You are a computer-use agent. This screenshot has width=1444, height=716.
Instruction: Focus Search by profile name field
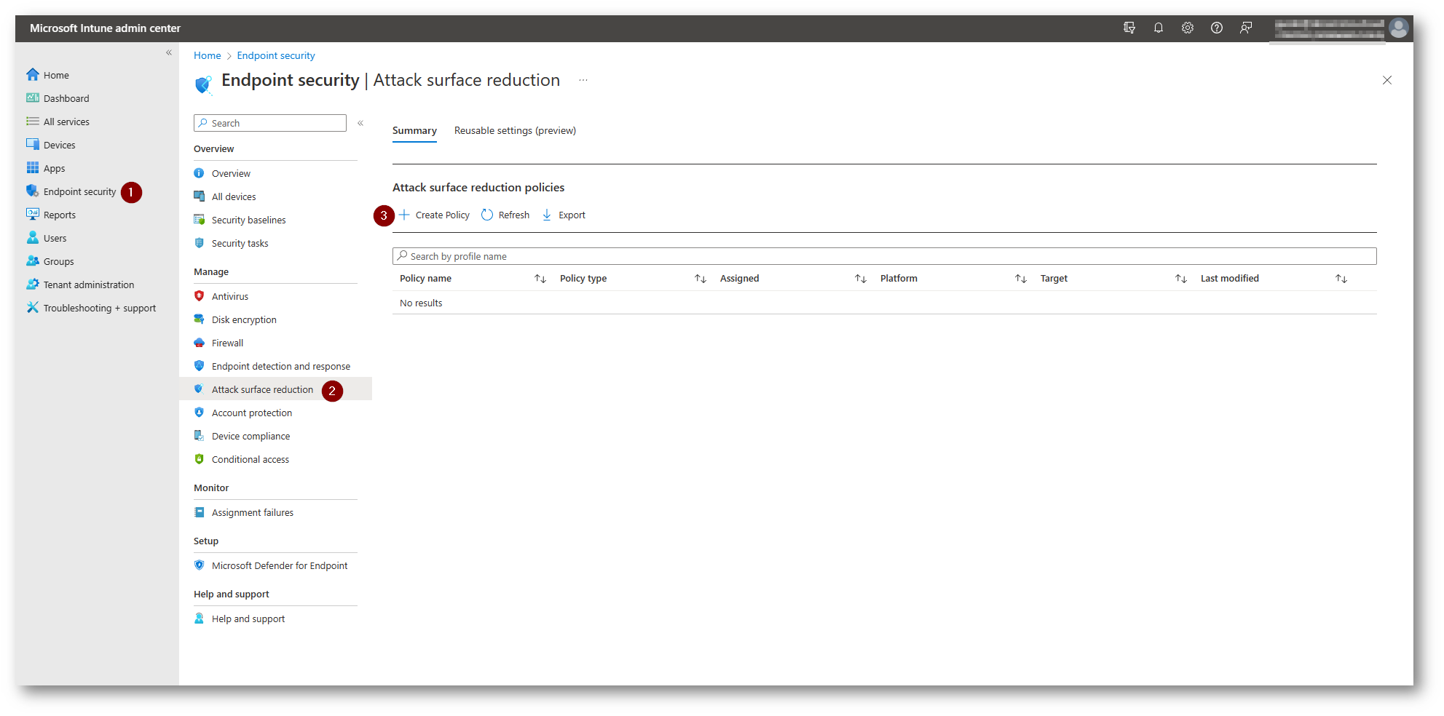point(884,256)
